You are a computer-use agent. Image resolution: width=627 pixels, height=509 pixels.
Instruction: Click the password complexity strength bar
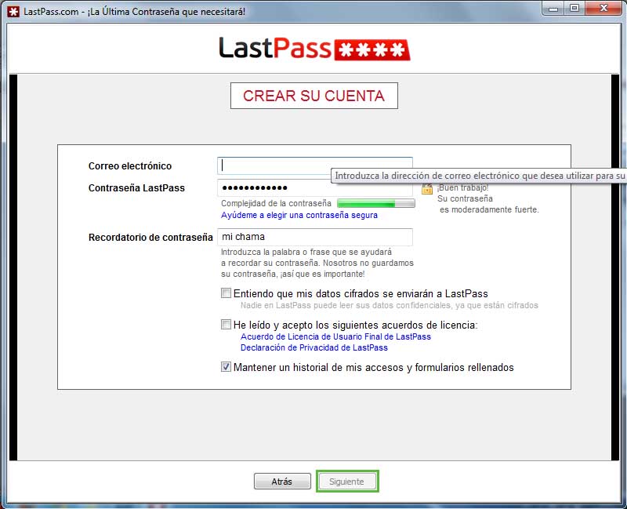pos(376,204)
